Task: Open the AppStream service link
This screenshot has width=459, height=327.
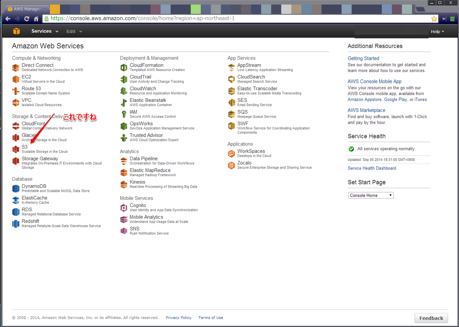Action: 249,65
